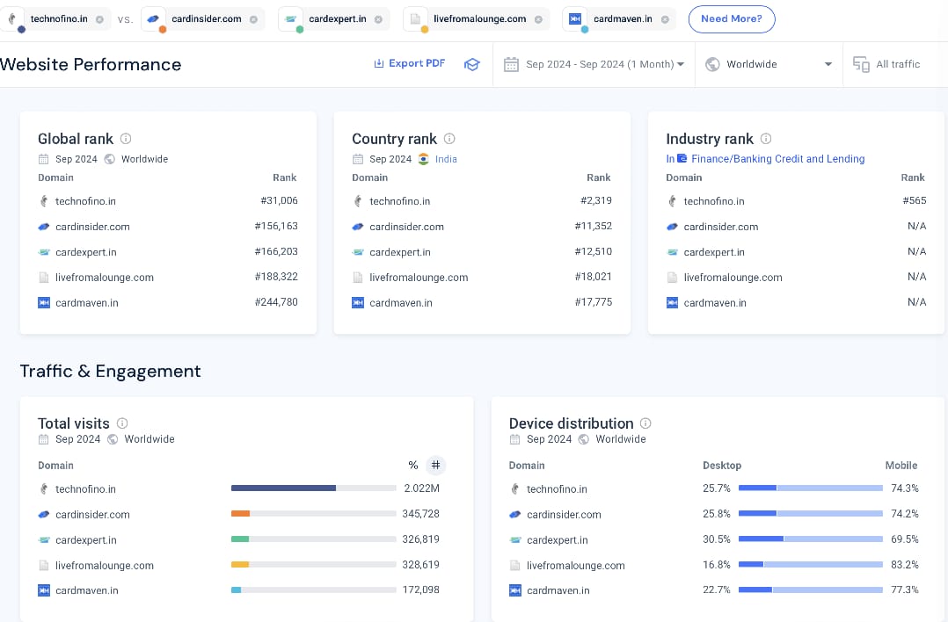Click the Traffic & Engagement heading
The width and height of the screenshot is (948, 622).
[111, 371]
